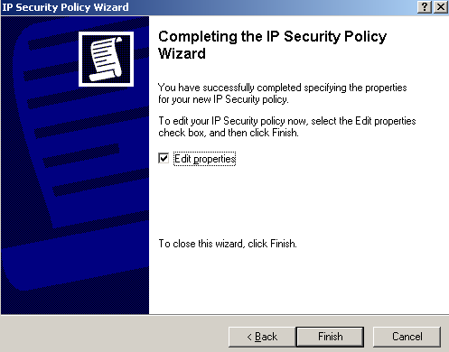Uncheck the Edit properties checkbox
Screen dimensions: 449x352
click(164, 158)
